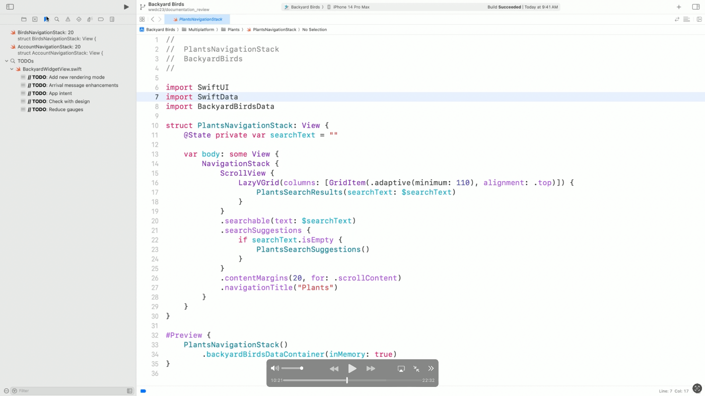The height and width of the screenshot is (396, 705).
Task: Fast-forward the video
Action: click(371, 369)
